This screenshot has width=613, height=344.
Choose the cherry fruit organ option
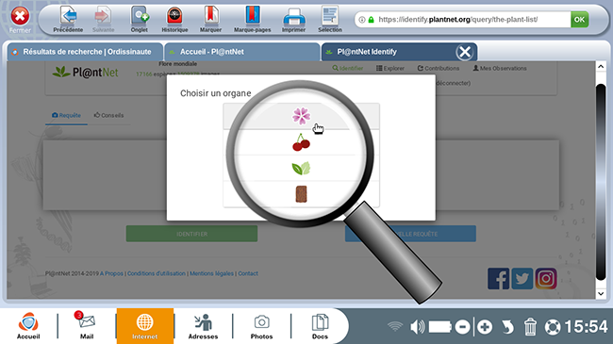click(x=301, y=142)
